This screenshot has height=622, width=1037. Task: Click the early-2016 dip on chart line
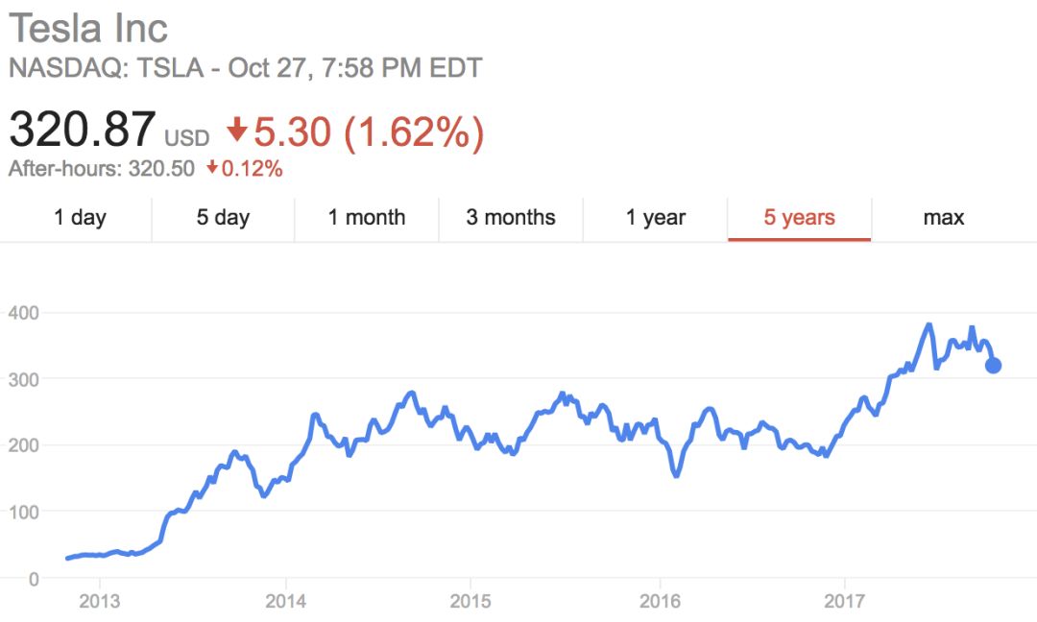677,474
